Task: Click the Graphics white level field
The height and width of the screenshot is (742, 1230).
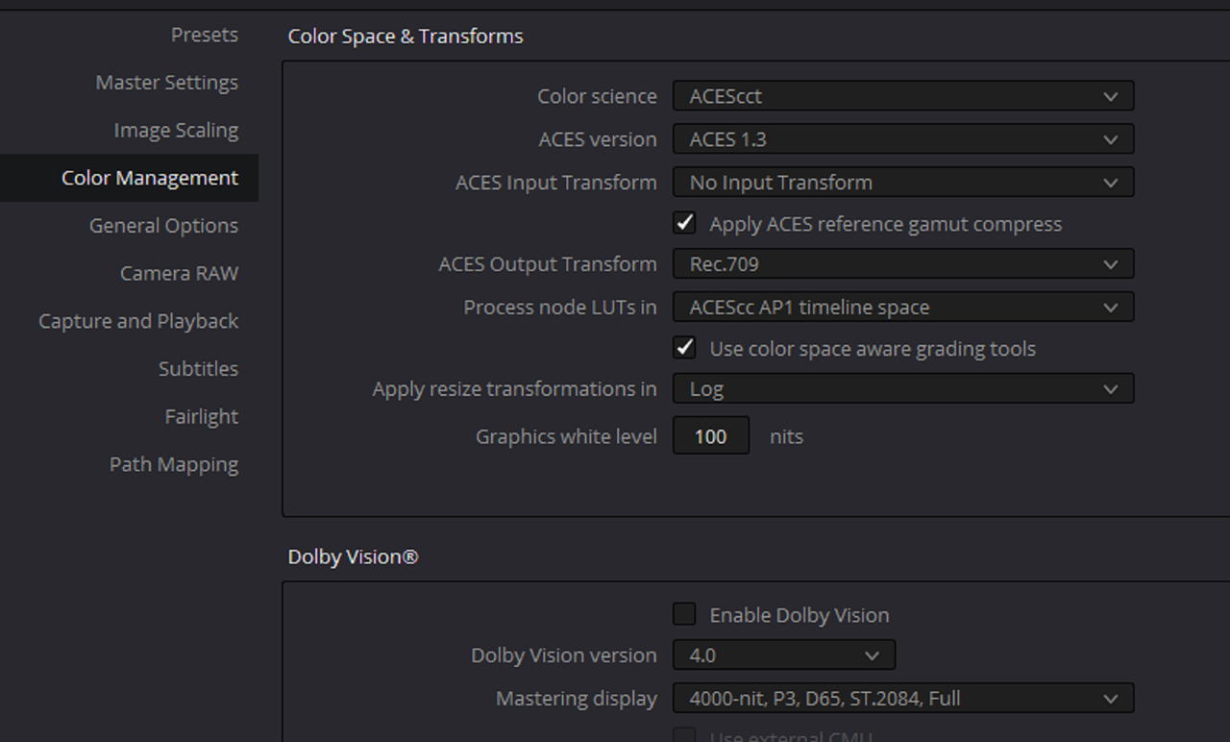Action: click(x=711, y=436)
